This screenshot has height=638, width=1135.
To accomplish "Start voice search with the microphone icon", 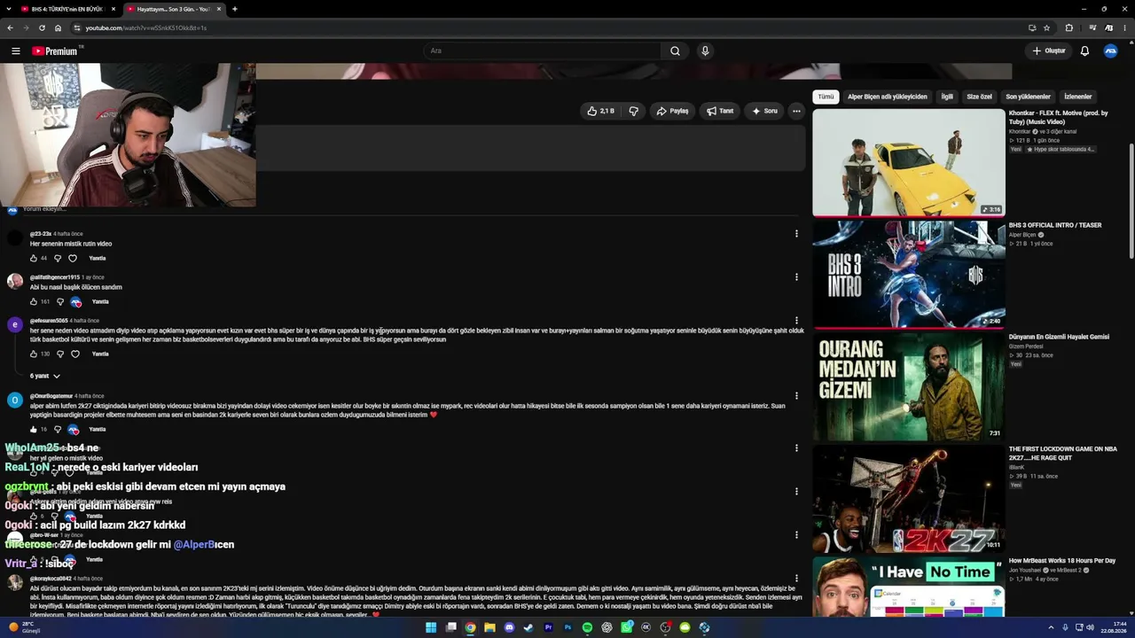I will (x=705, y=51).
